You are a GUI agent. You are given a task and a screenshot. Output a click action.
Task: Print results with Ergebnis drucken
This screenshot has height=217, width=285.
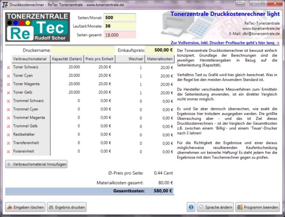[x=66, y=207]
